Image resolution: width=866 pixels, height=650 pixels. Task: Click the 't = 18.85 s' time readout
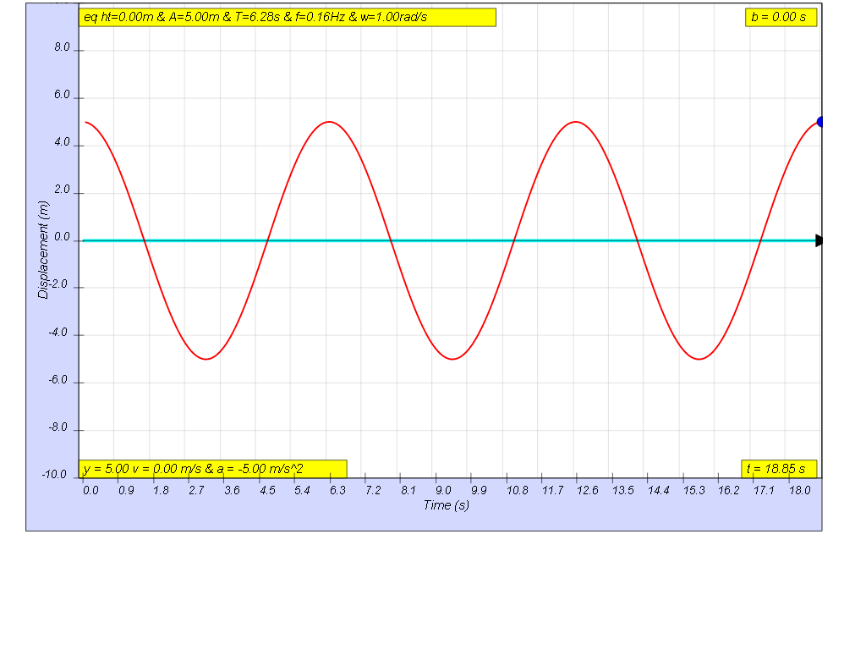point(779,469)
